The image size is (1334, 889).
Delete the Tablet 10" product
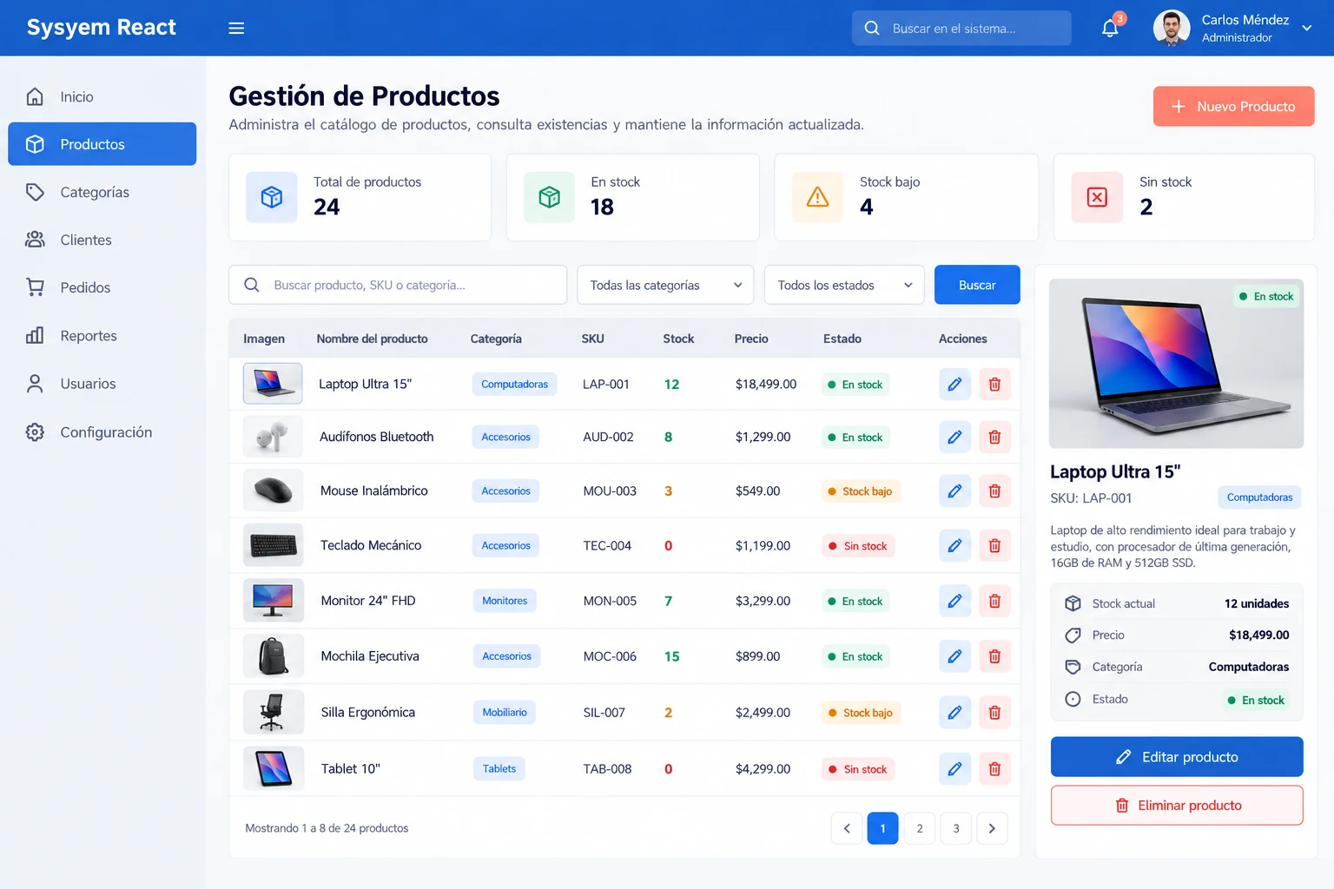(994, 769)
